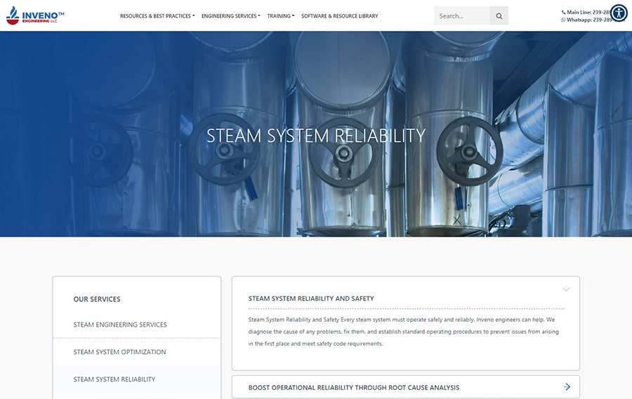Click the phone icon beside Main Line
Image resolution: width=632 pixels, height=399 pixels.
pos(563,12)
